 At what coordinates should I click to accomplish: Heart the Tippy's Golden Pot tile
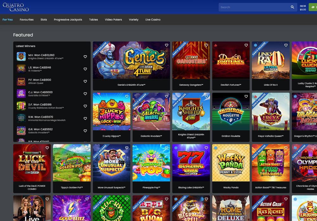87,148
